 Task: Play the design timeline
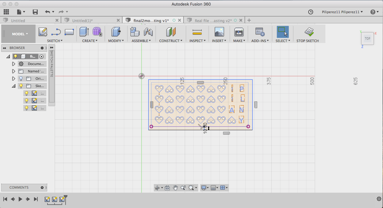pyautogui.click(x=20, y=199)
